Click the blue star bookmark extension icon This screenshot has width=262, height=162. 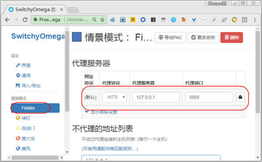pyautogui.click(x=123, y=20)
